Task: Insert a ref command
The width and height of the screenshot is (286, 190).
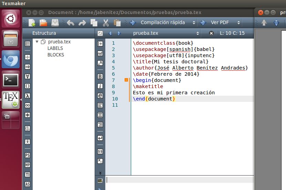Action: pos(100,53)
